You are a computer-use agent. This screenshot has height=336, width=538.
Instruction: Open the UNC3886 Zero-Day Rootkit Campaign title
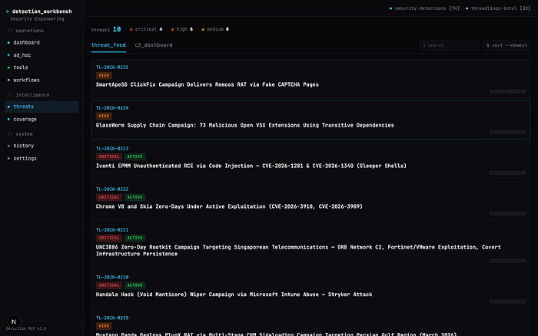pyautogui.click(x=298, y=250)
